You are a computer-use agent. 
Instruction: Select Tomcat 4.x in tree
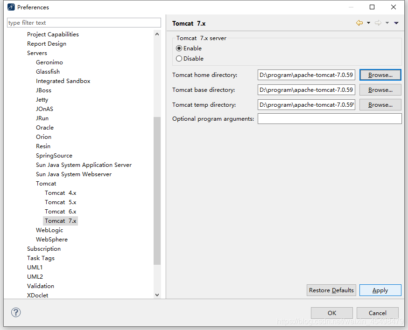tap(60, 193)
